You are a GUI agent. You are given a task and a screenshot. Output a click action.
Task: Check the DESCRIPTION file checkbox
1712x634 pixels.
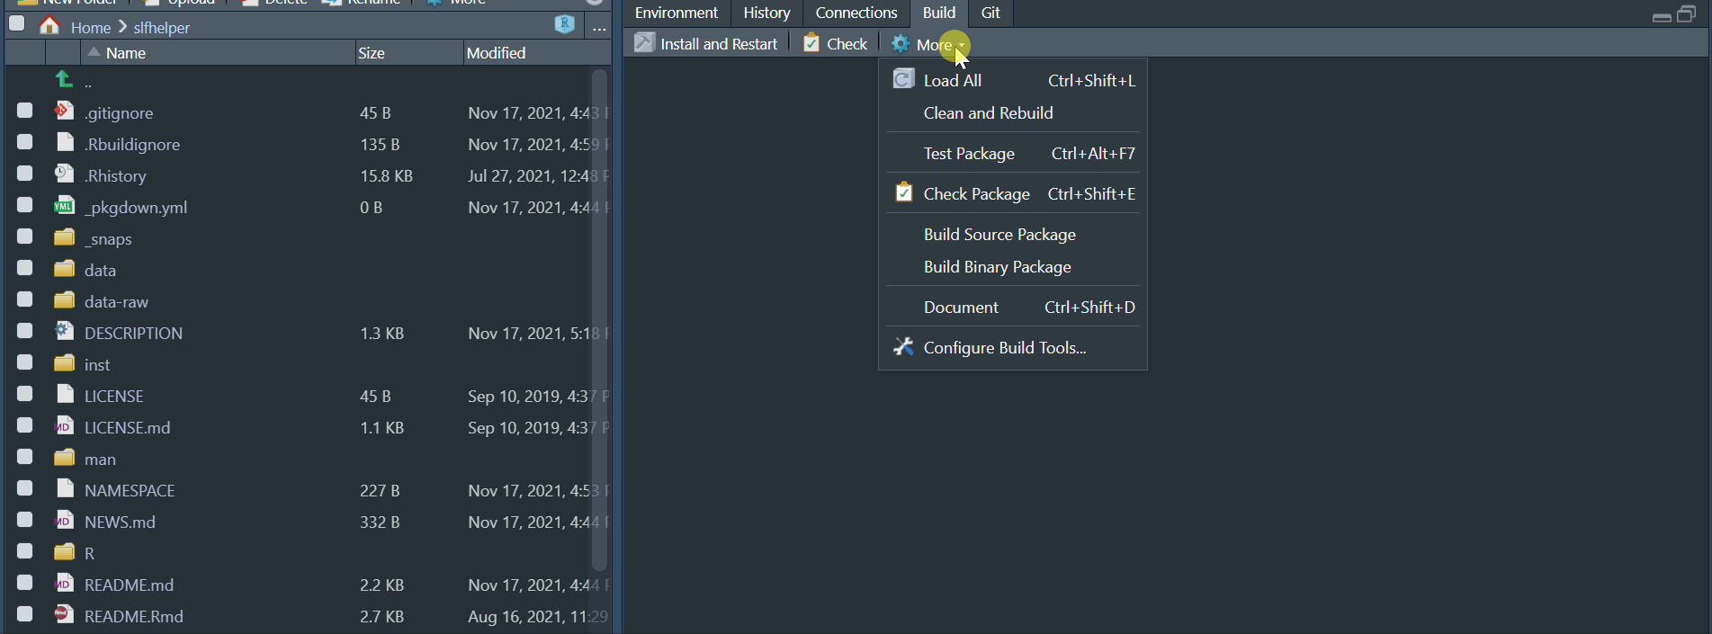[x=24, y=332]
